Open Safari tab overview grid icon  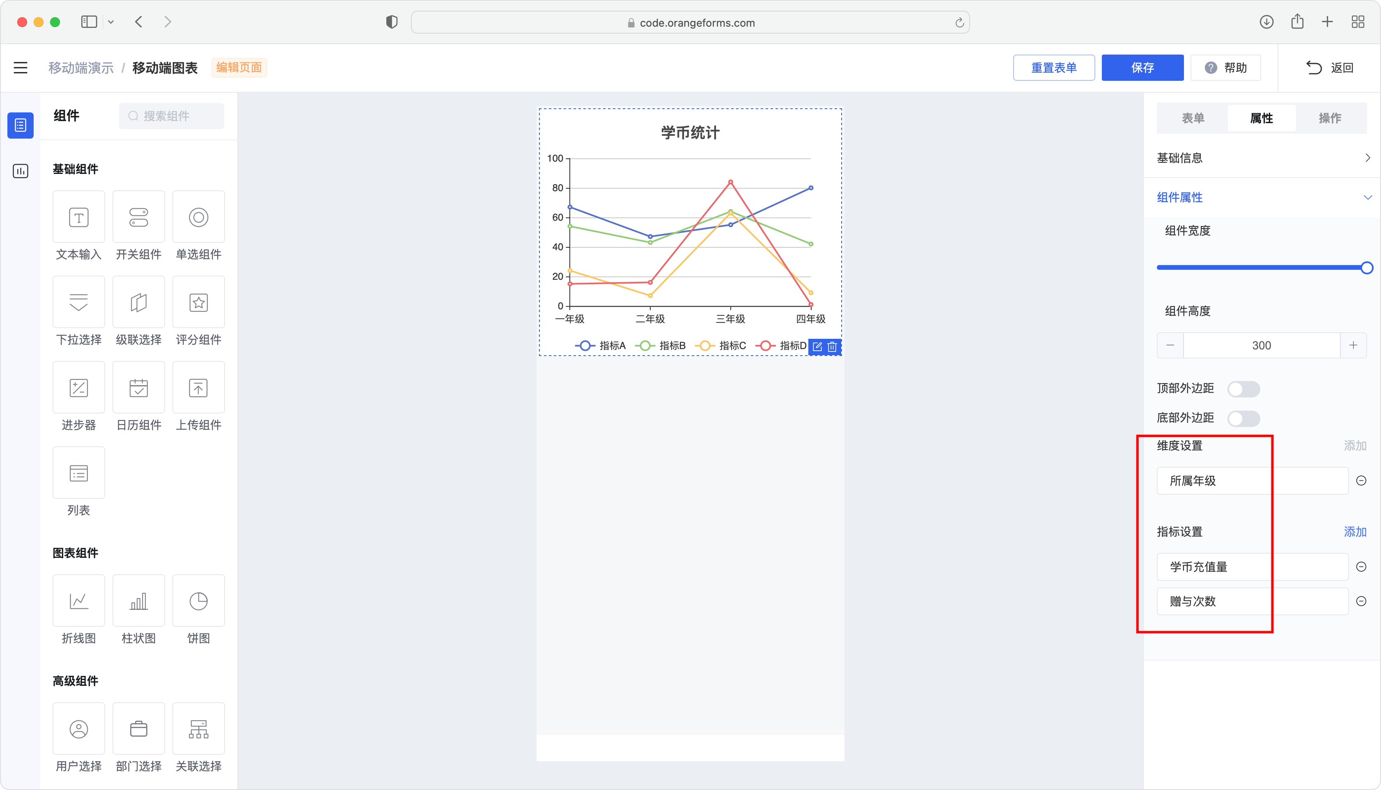[1358, 22]
